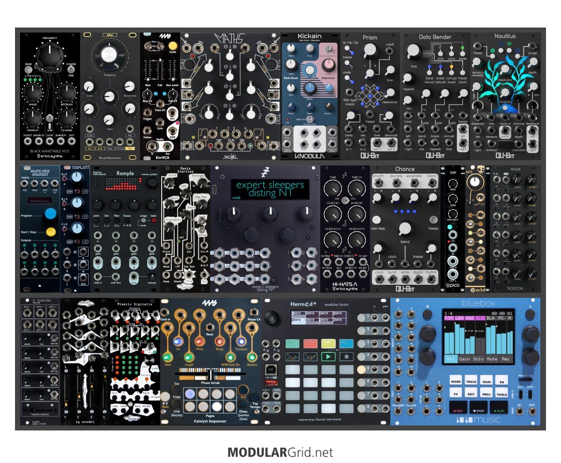
Task: Click the Hermod+ record button
Action: click(x=346, y=356)
